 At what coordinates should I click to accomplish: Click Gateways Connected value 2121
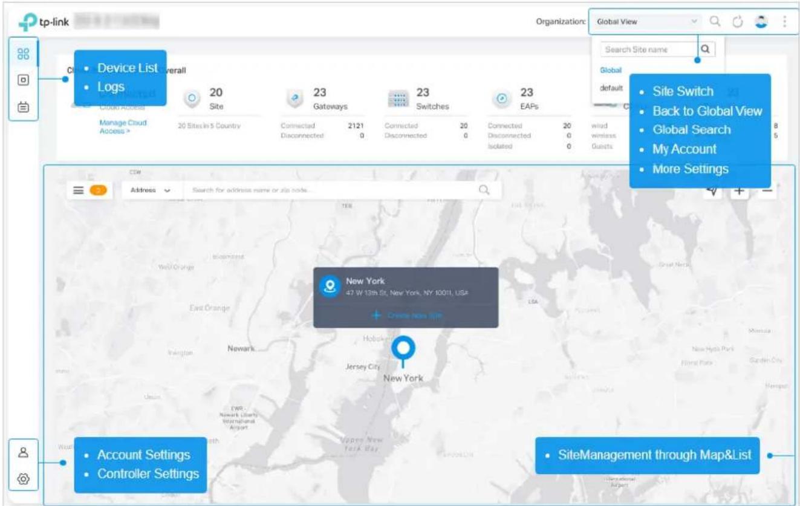(x=355, y=126)
